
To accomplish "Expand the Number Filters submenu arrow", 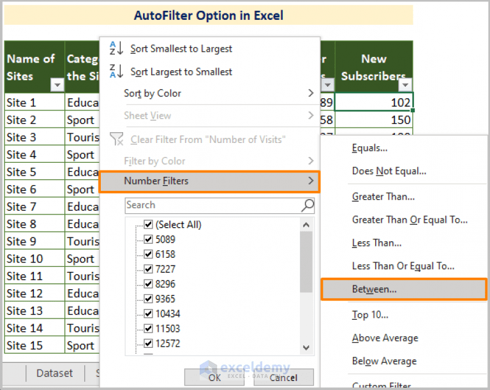I will [x=310, y=181].
